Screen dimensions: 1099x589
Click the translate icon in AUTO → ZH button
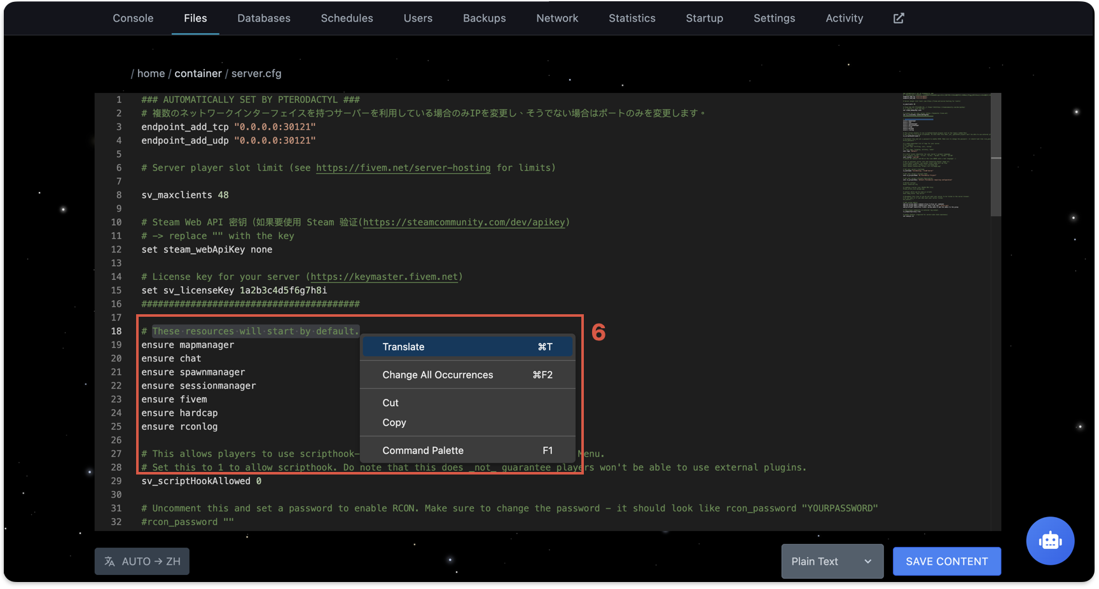click(x=110, y=562)
